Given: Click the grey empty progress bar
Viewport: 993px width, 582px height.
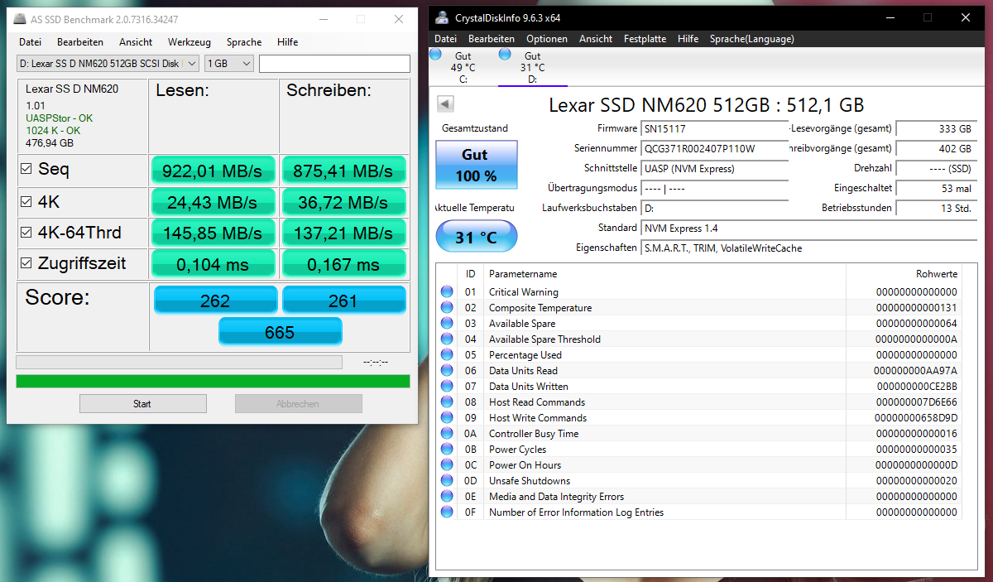Looking at the screenshot, I should [x=179, y=362].
